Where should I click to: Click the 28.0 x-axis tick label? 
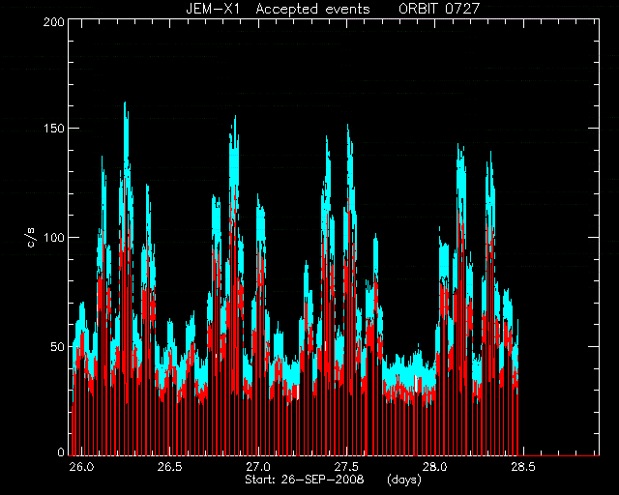click(x=435, y=467)
